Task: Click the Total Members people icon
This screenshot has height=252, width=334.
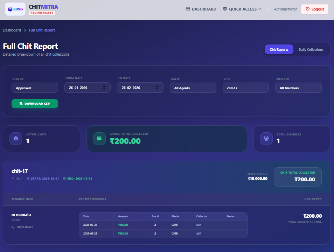Action: click(266, 139)
